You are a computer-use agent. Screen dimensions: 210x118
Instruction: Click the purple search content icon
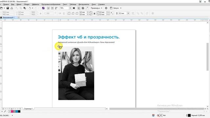point(43,8)
